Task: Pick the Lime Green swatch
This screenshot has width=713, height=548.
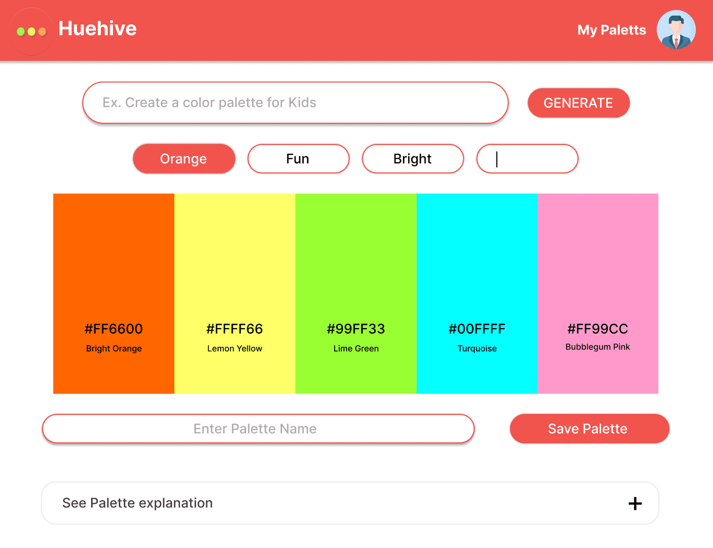Action: point(356,260)
